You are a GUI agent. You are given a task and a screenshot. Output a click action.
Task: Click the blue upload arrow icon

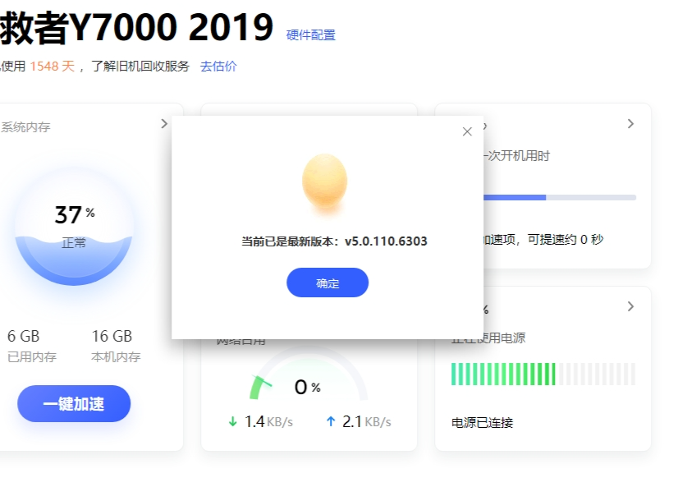click(331, 421)
